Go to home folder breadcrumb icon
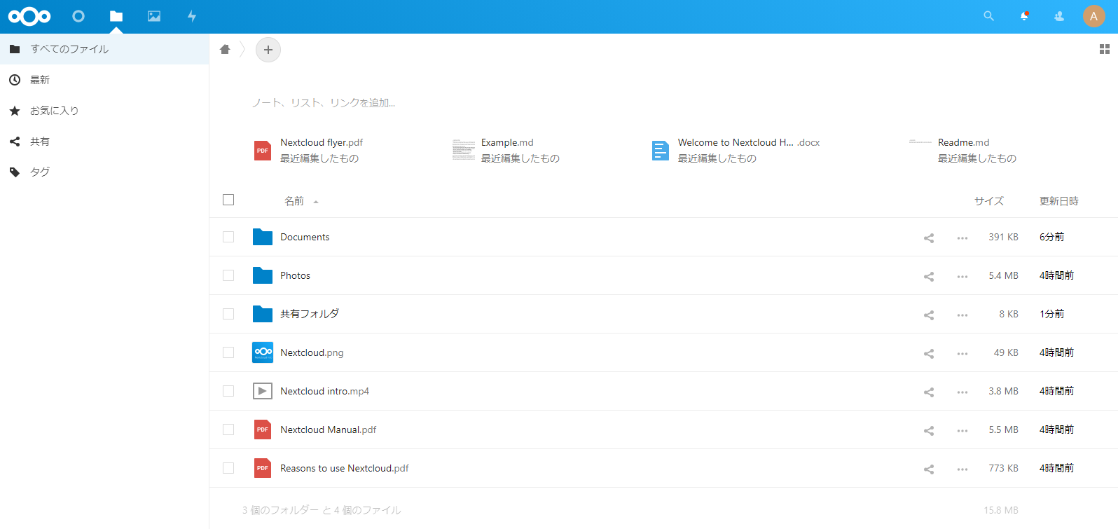The image size is (1118, 529). coord(225,49)
